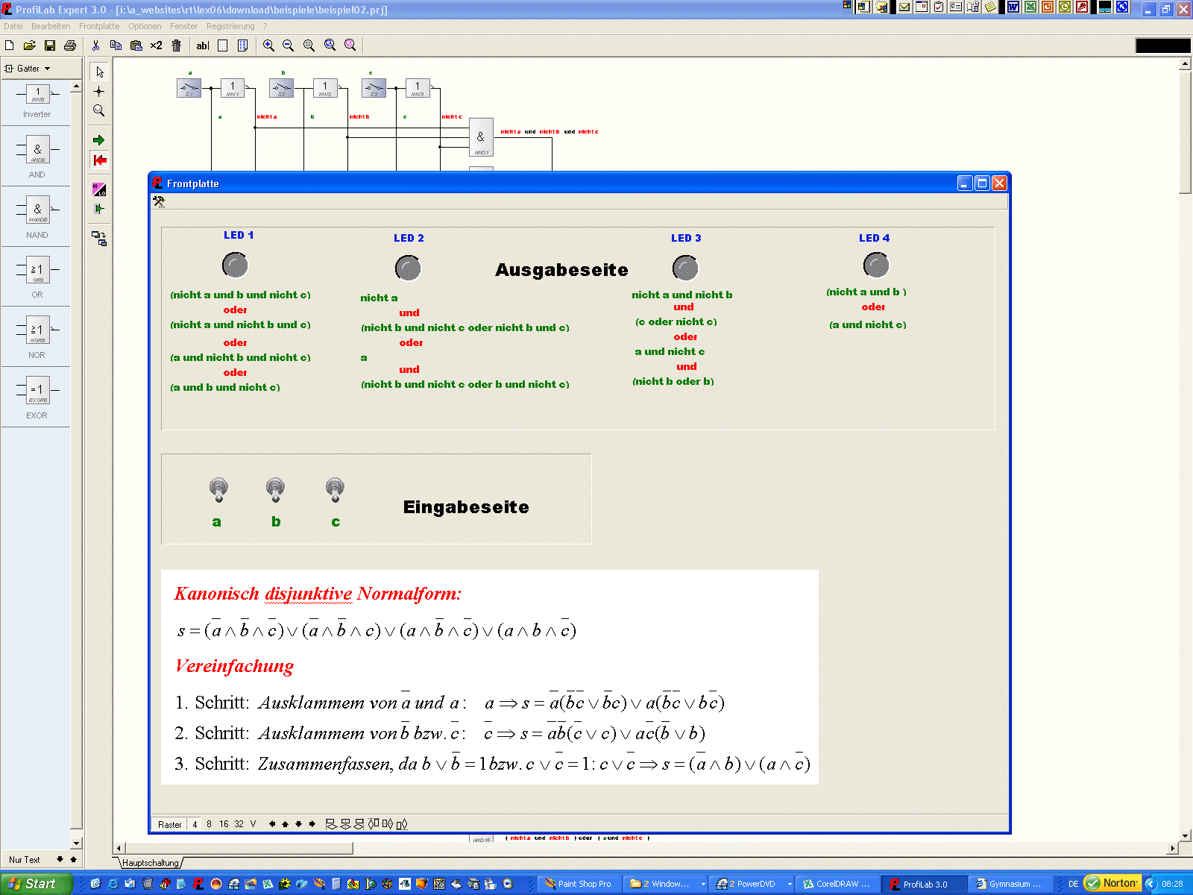
Task: Expand the Gatter library dropdown
Action: [x=47, y=69]
